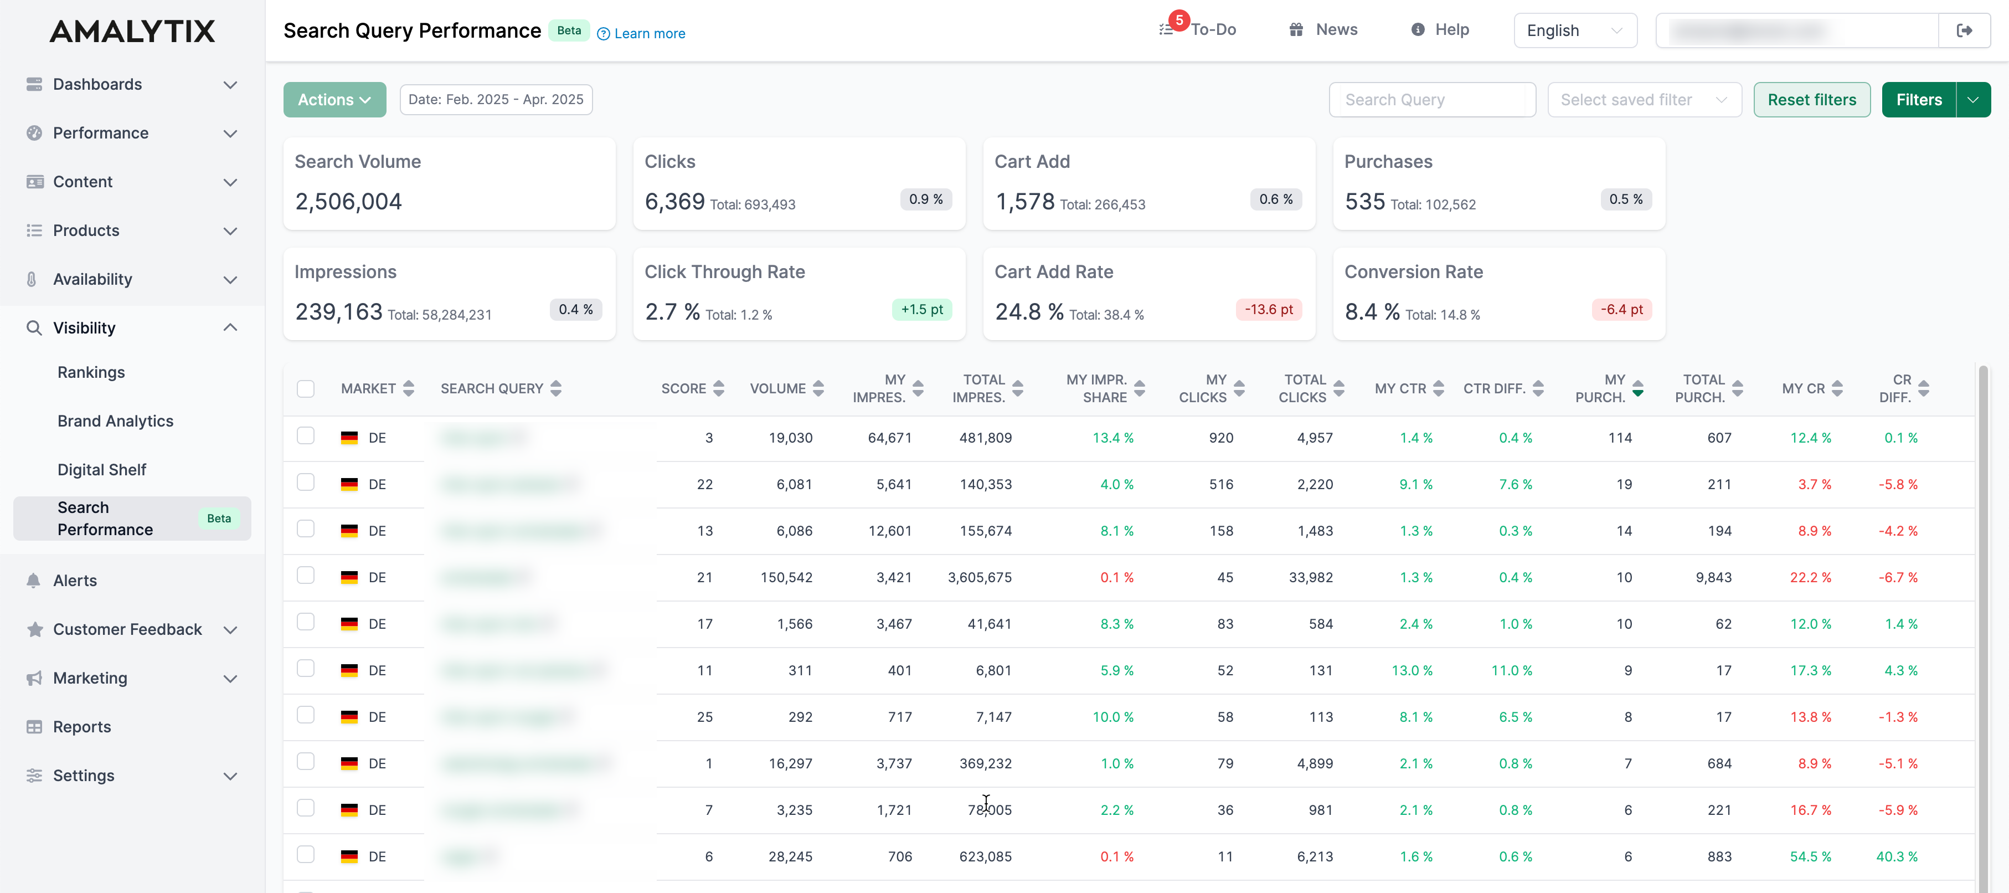The image size is (2009, 893).
Task: Click into the Search Query input field
Action: [x=1432, y=99]
